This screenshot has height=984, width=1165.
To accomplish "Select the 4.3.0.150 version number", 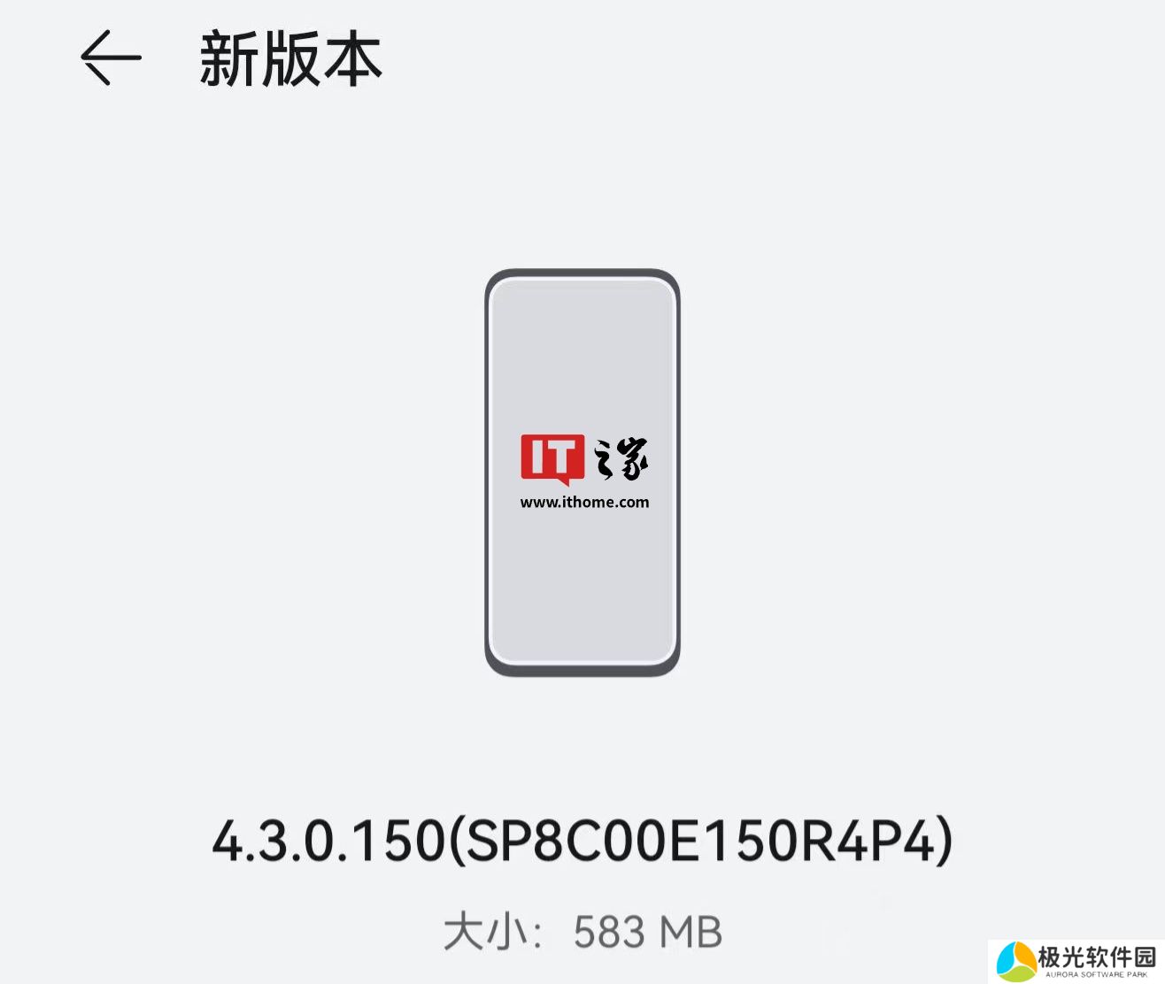I will pos(328,841).
